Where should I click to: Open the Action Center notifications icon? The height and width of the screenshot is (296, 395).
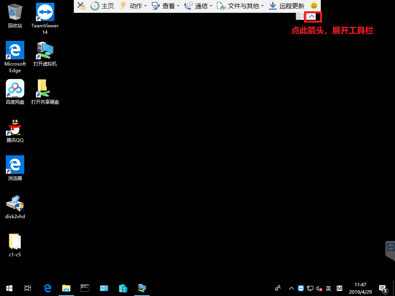pyautogui.click(x=383, y=289)
